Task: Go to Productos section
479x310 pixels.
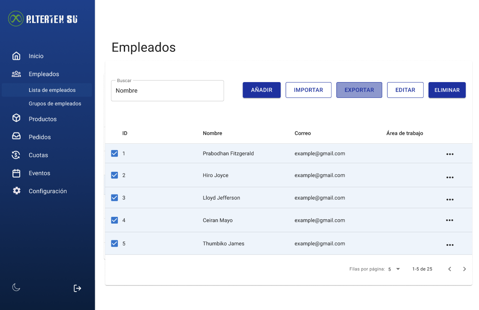Action: [42, 119]
